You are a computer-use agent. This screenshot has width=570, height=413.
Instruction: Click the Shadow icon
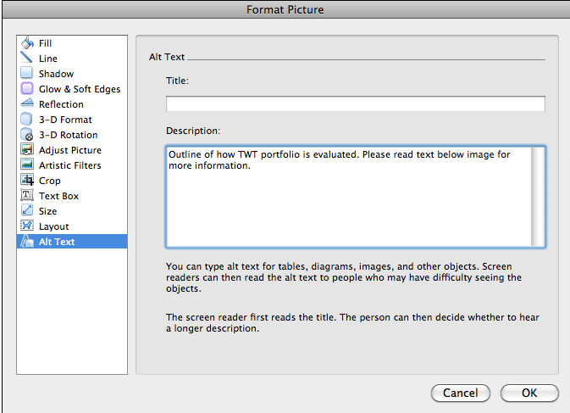pyautogui.click(x=27, y=74)
